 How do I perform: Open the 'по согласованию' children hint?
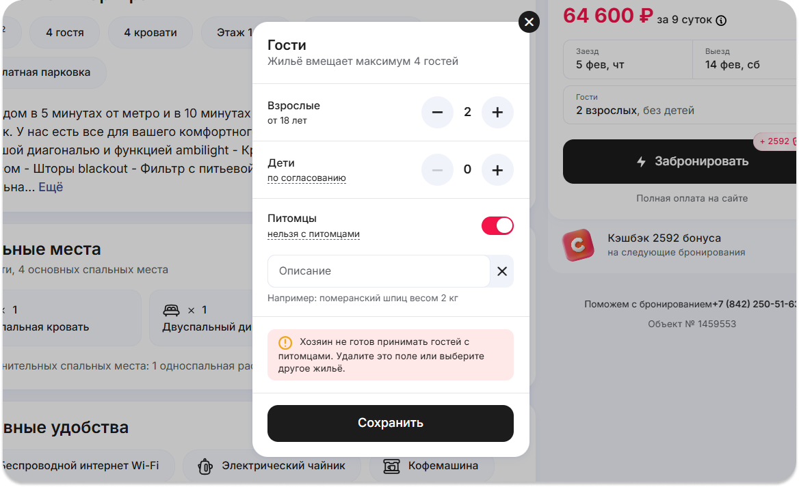coord(306,178)
